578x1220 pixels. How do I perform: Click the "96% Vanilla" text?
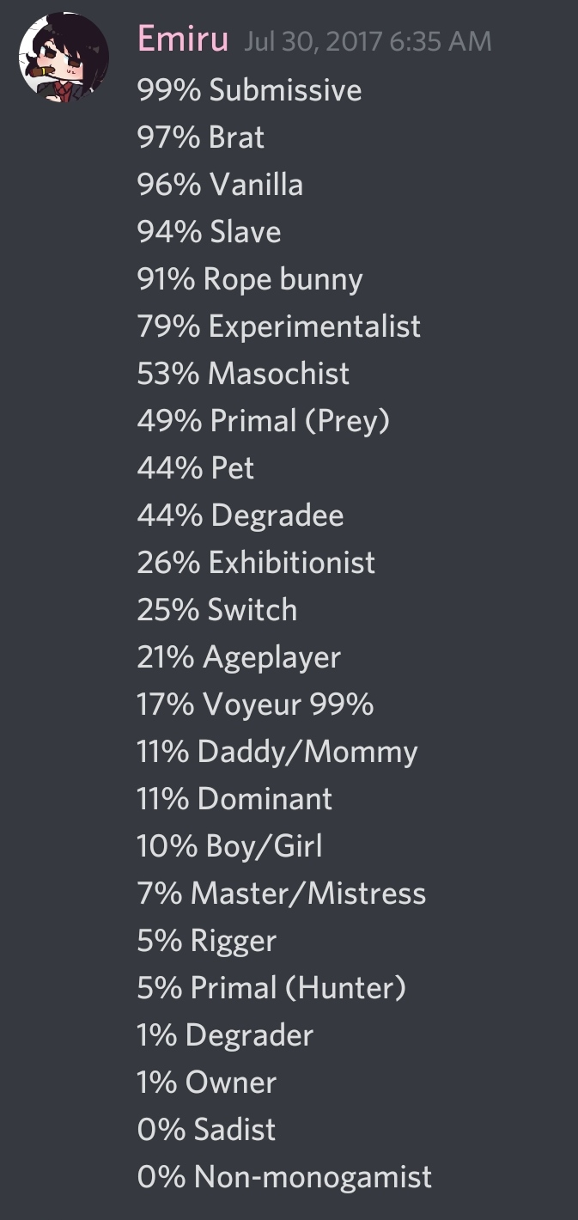pos(220,185)
